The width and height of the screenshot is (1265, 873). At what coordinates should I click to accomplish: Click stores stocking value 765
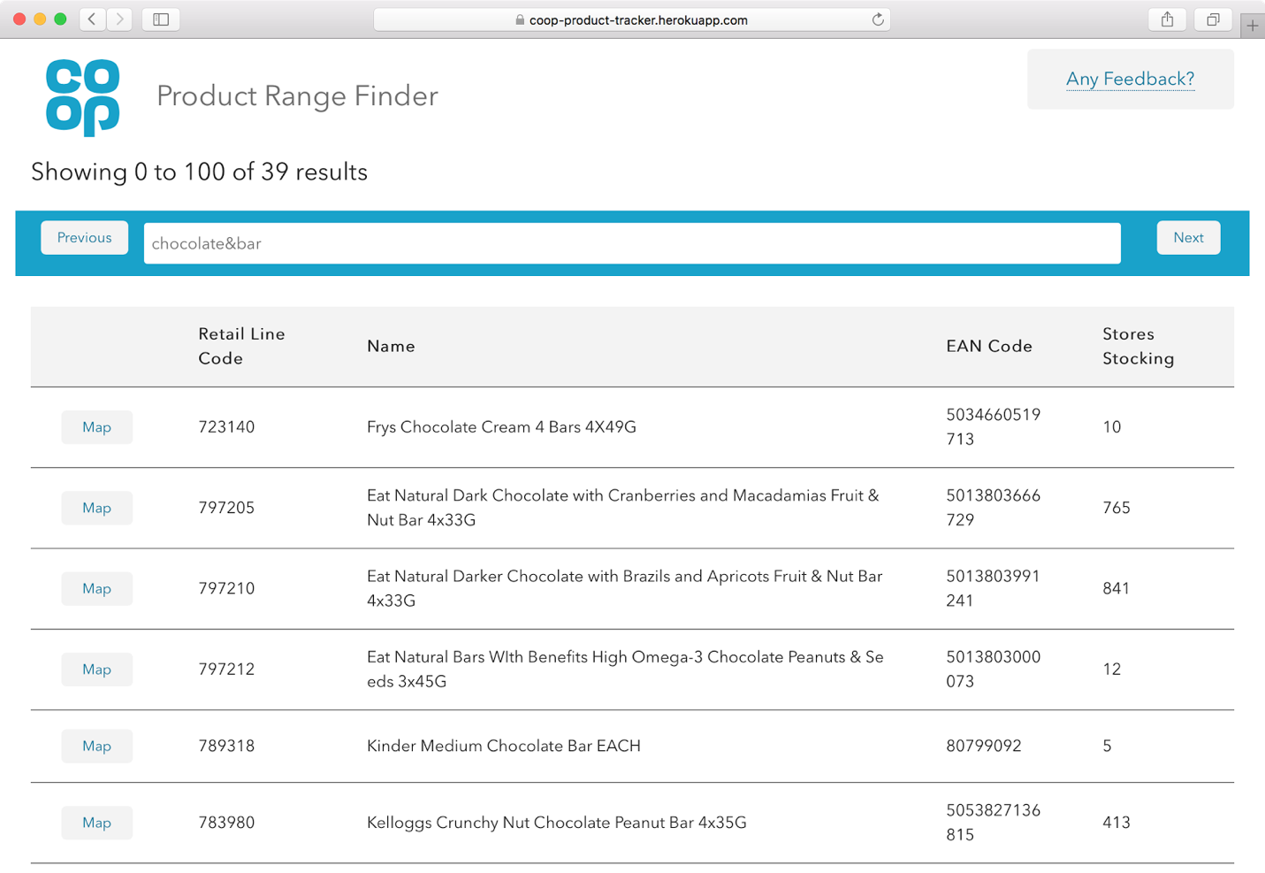pyautogui.click(x=1116, y=508)
